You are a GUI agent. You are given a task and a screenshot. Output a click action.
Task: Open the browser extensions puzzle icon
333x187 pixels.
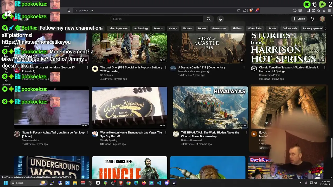295,10
